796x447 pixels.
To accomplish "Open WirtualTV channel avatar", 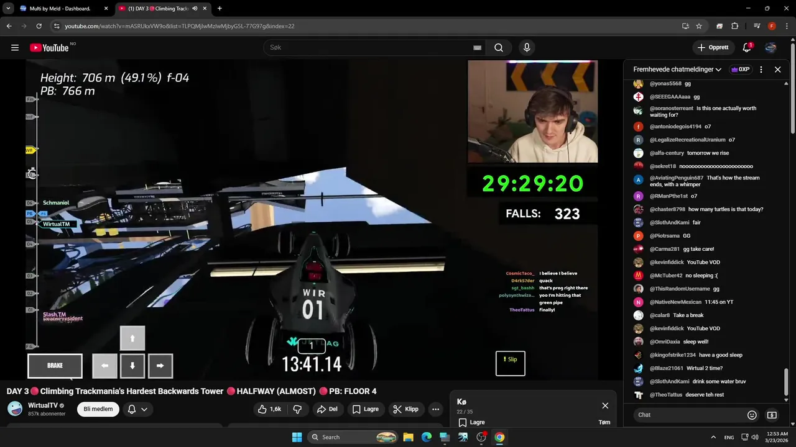I will tap(15, 409).
